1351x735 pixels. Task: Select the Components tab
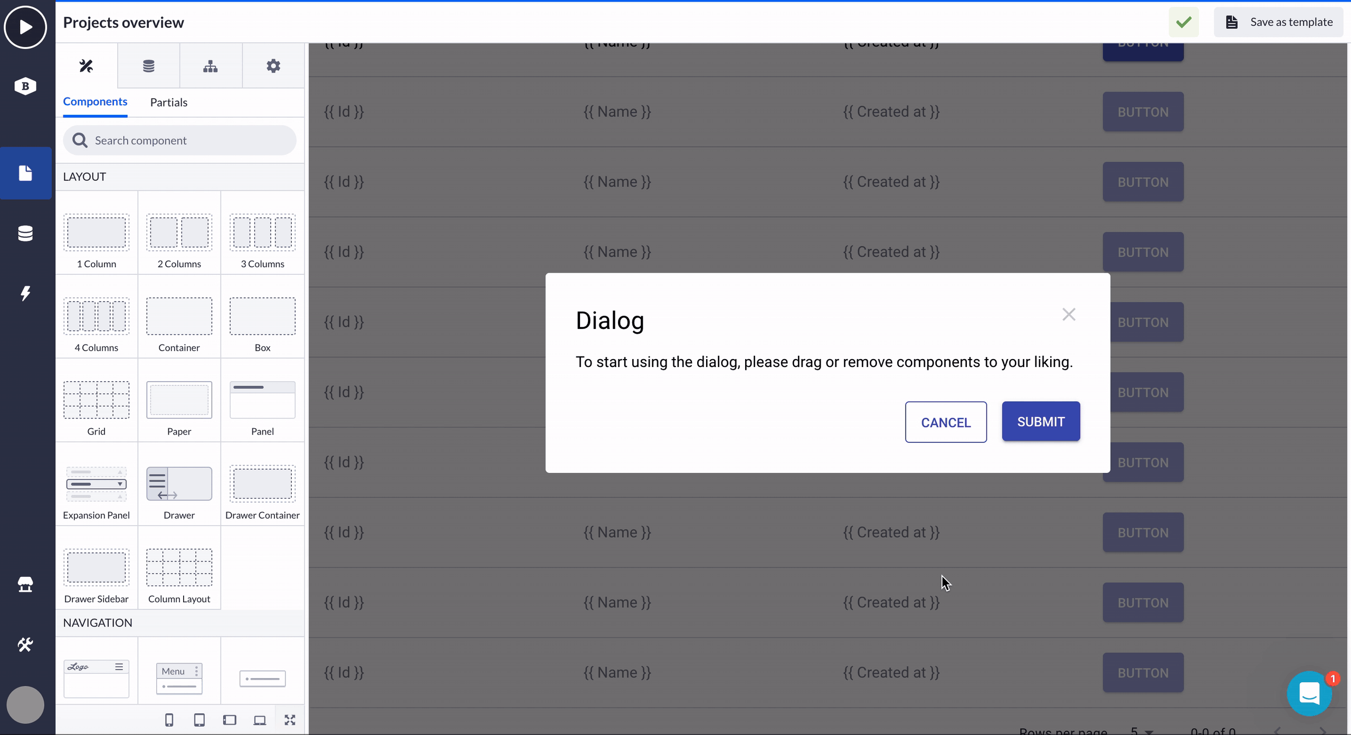tap(95, 102)
